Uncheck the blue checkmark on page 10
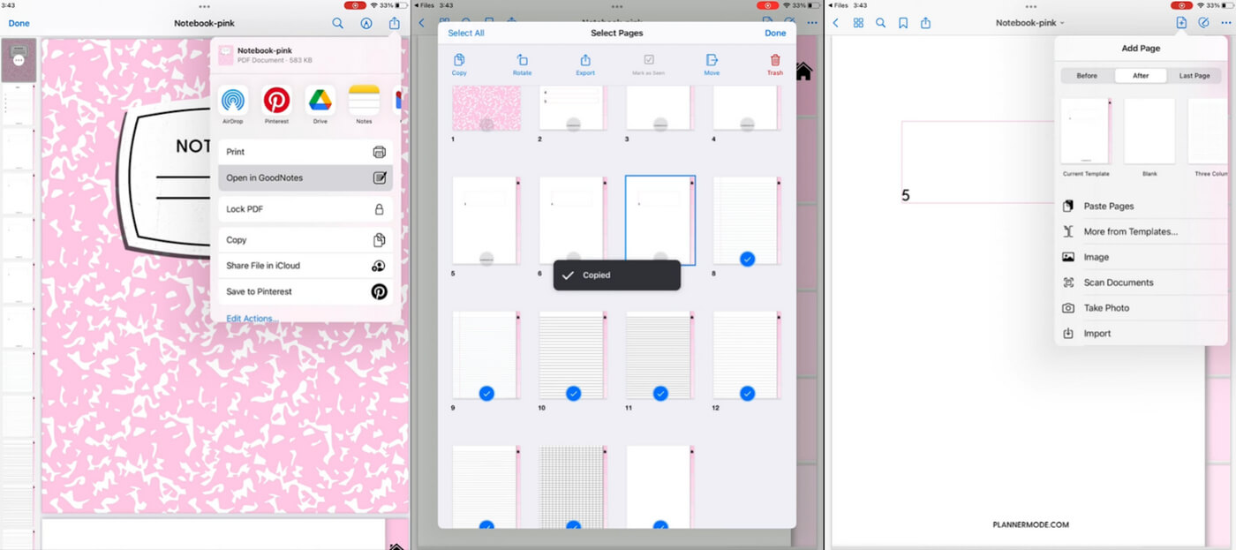Viewport: 1236px width, 550px height. pyautogui.click(x=573, y=395)
